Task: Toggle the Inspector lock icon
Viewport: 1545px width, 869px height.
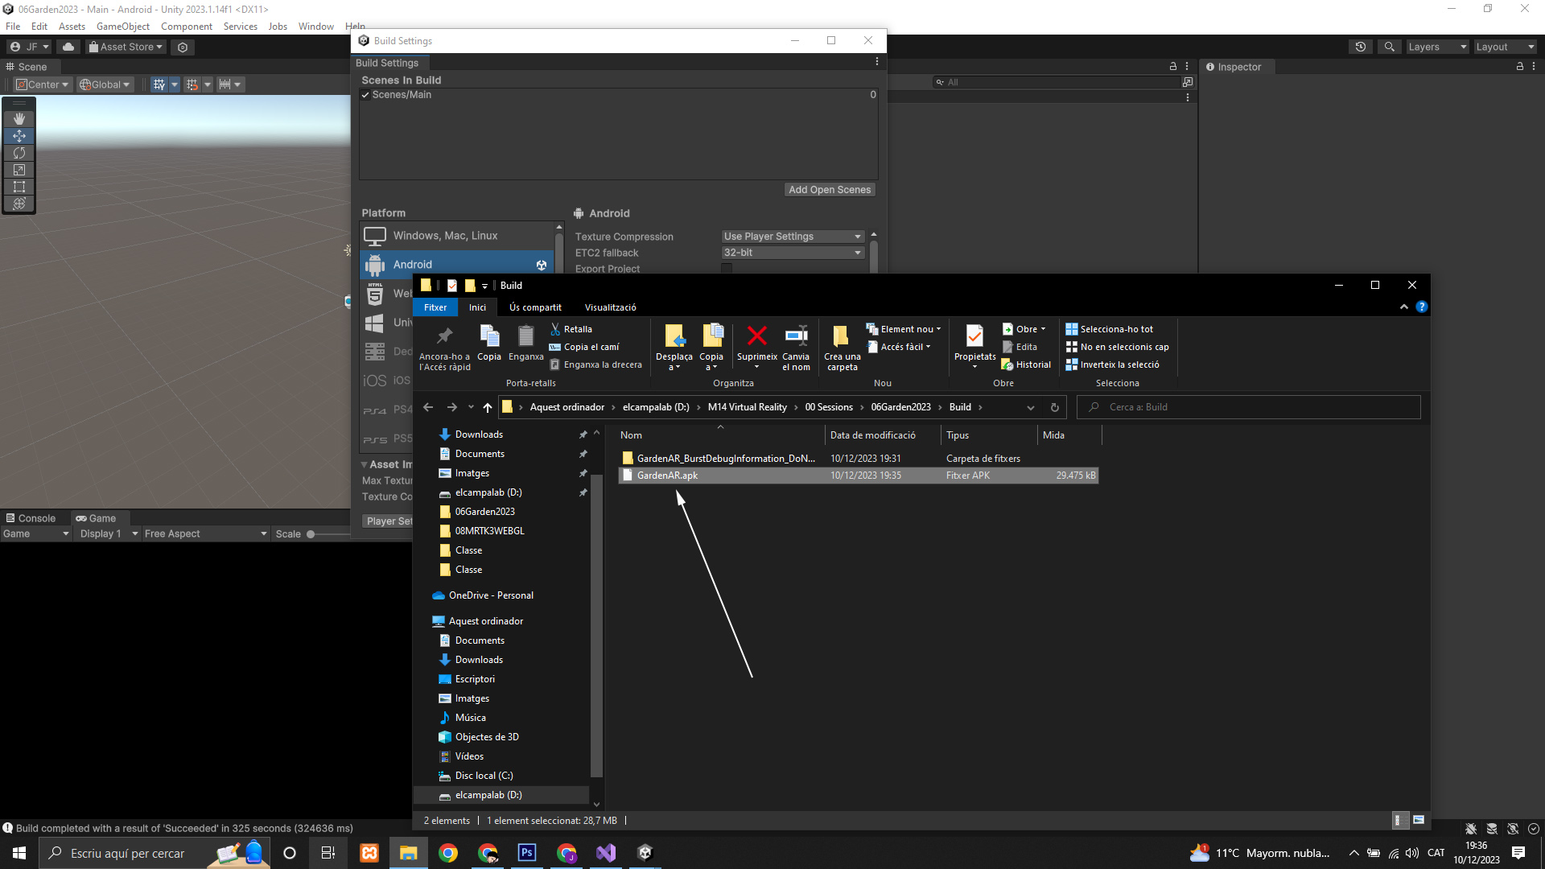Action: 1519,67
